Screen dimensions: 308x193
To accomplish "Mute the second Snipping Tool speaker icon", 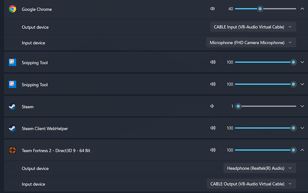I will coord(213,84).
